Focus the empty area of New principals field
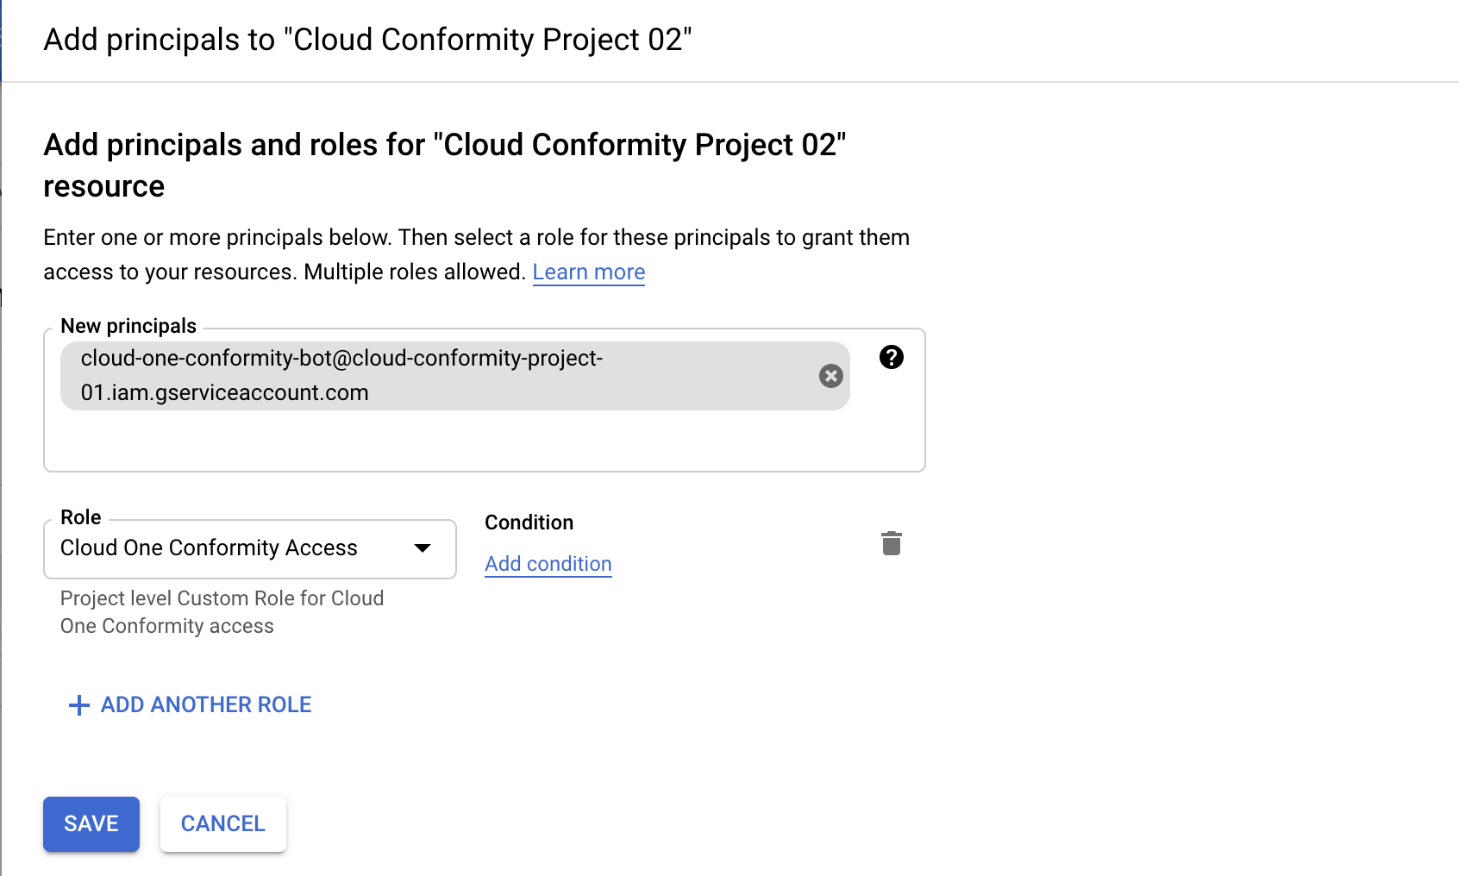This screenshot has height=876, width=1459. click(x=483, y=441)
